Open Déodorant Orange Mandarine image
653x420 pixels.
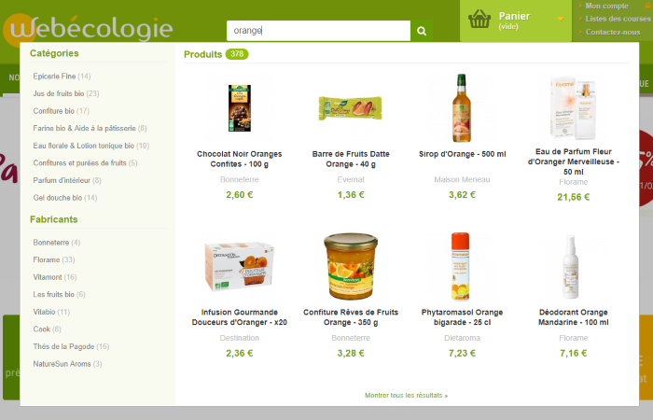pos(571,267)
